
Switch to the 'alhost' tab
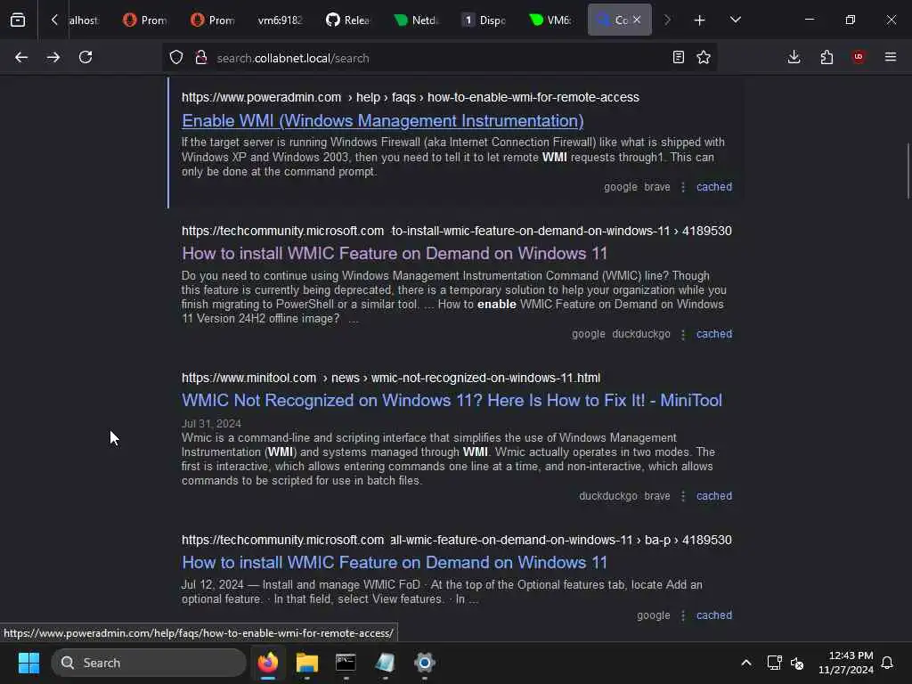84,20
